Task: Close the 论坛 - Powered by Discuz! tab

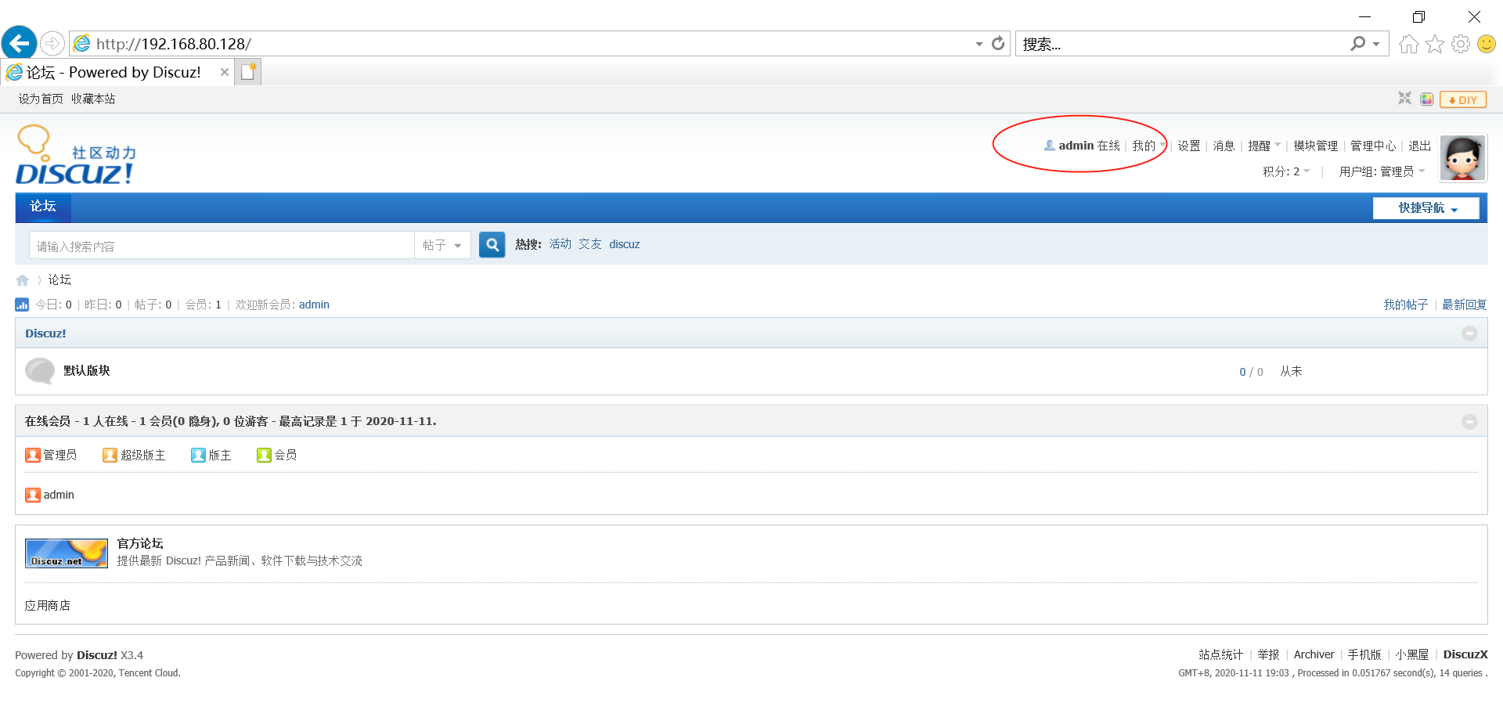Action: 225,72
